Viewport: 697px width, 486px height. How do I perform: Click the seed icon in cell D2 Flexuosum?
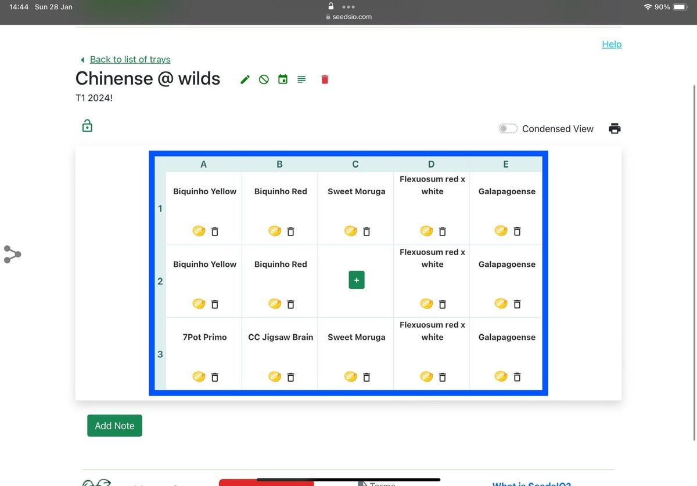pyautogui.click(x=426, y=303)
